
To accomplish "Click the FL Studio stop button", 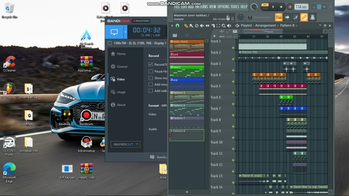I will (281, 7).
